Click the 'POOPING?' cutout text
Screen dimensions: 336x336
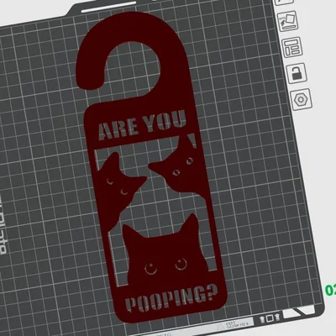point(171,298)
